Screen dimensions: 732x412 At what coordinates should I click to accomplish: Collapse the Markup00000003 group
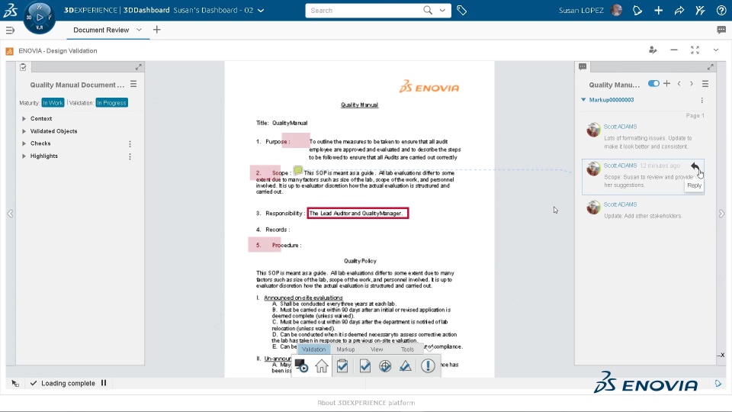pyautogui.click(x=583, y=99)
